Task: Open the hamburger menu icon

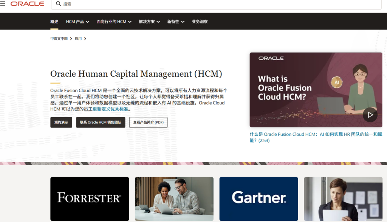Action: pos(3,4)
